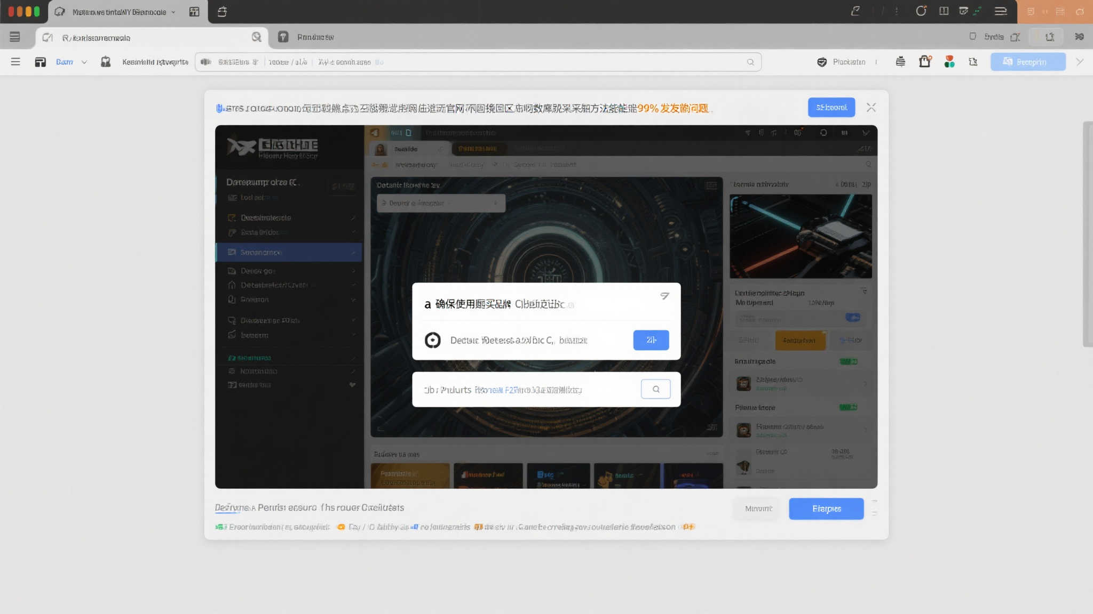Viewport: 1093px width, 614px height.
Task: Click the shield icon next to Plackistan label
Action: (821, 62)
